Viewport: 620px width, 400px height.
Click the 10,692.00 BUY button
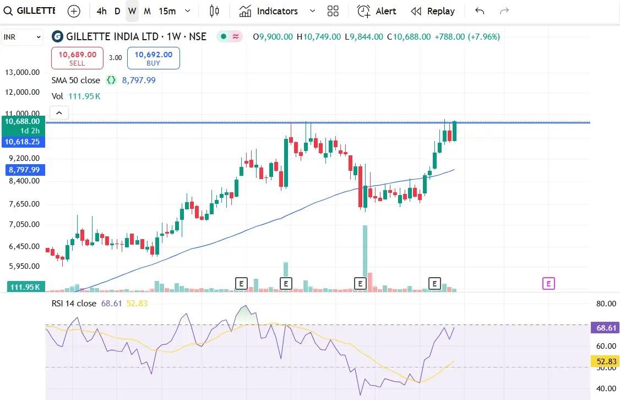(154, 58)
